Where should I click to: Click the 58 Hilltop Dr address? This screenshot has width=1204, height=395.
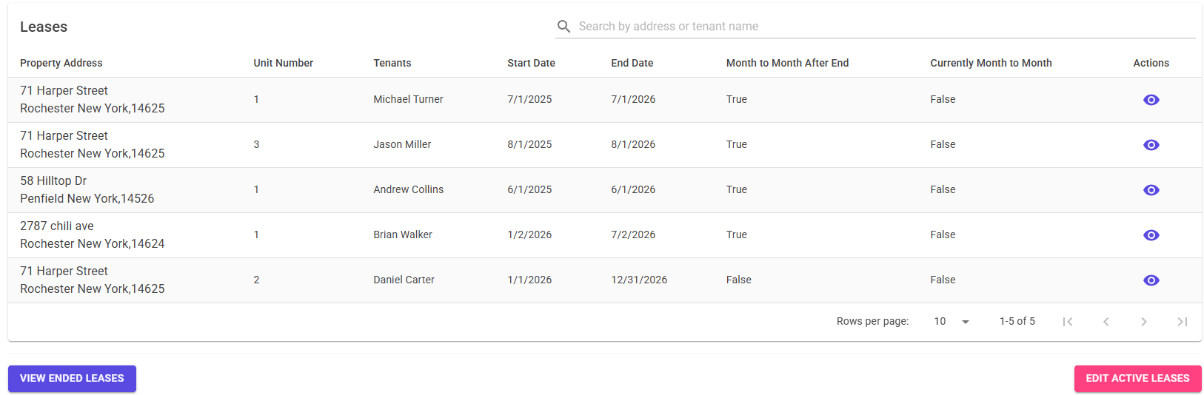coord(53,181)
